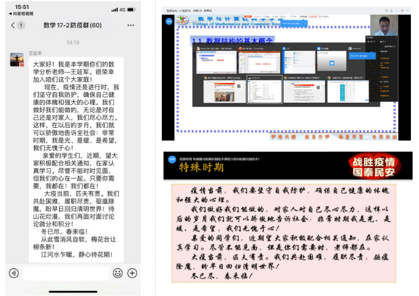Click the restore button in the live window title bar
This screenshot has height=296, width=419.
[402, 10]
